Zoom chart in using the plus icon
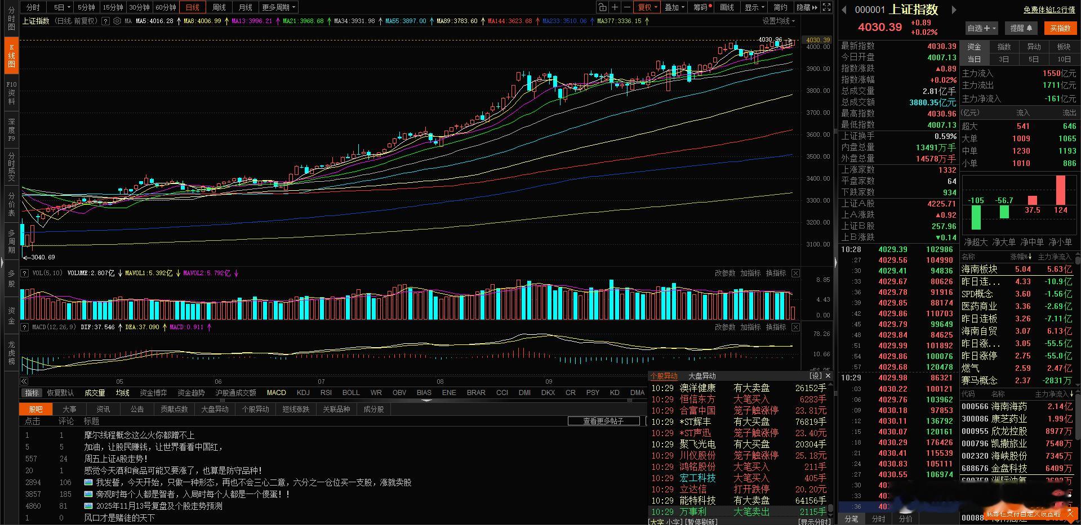The width and height of the screenshot is (1081, 525). 616,7
